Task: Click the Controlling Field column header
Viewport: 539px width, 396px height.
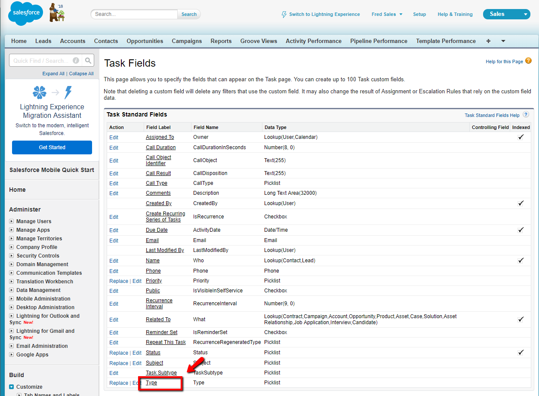Action: pos(490,127)
